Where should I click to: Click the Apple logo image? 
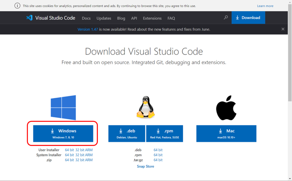pos(226,108)
